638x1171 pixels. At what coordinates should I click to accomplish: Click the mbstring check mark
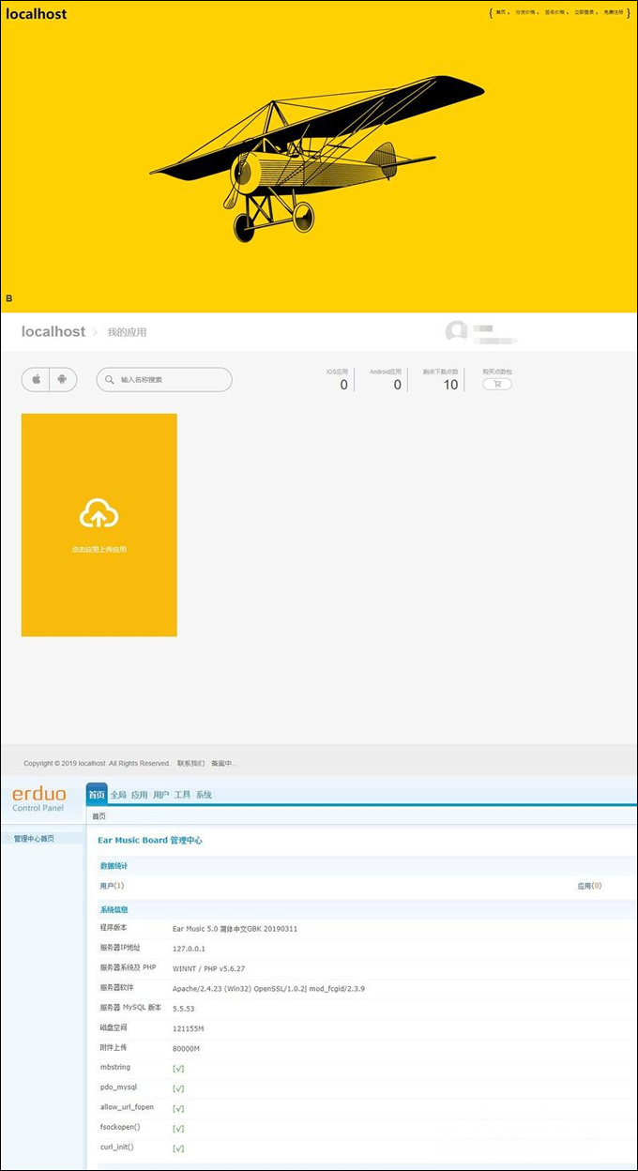point(178,1069)
